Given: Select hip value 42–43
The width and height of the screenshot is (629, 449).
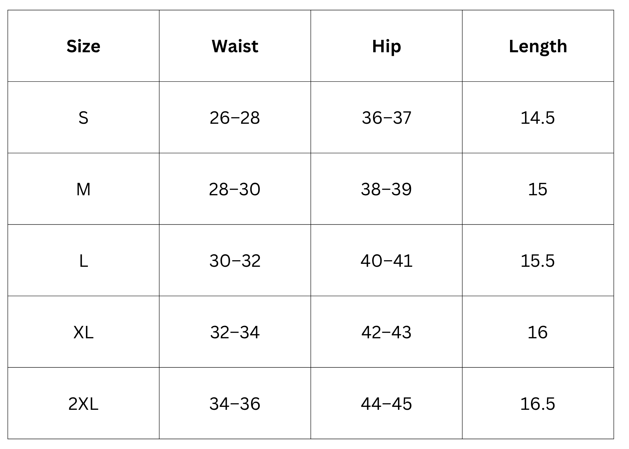Looking at the screenshot, I should click(386, 332).
